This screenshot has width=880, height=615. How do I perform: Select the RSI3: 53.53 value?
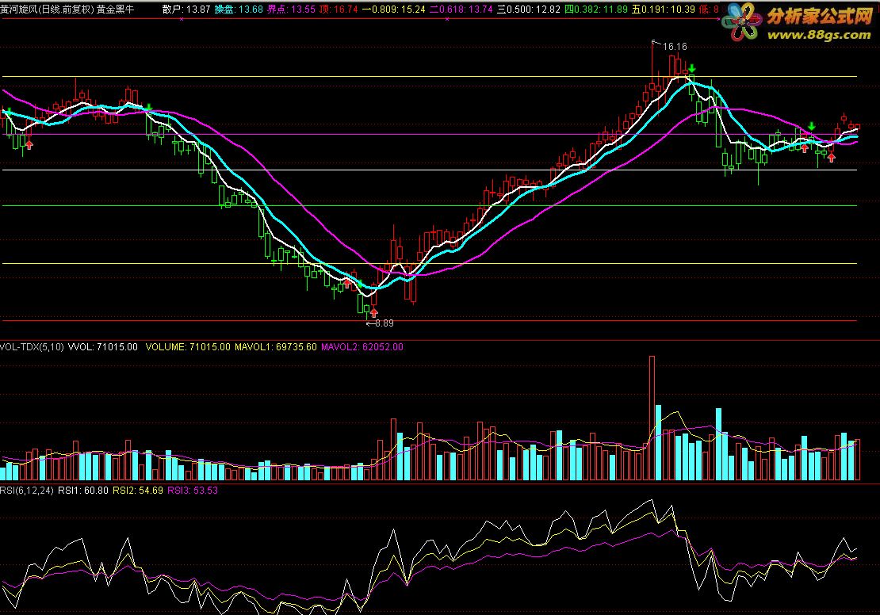tap(193, 491)
